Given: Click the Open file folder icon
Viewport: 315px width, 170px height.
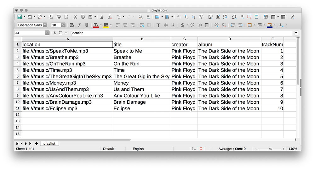Looking at the screenshot, I should coord(30,17).
